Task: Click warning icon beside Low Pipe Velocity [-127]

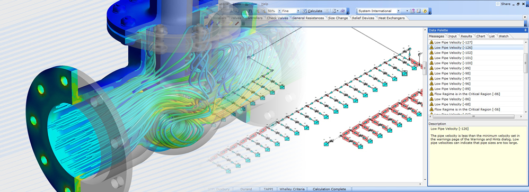Action: click(x=431, y=42)
